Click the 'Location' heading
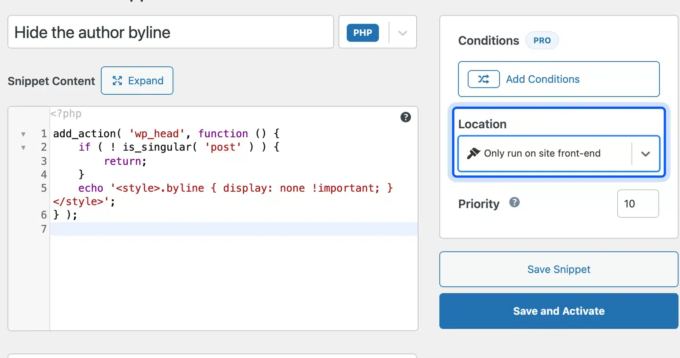680x358 pixels. (x=482, y=124)
